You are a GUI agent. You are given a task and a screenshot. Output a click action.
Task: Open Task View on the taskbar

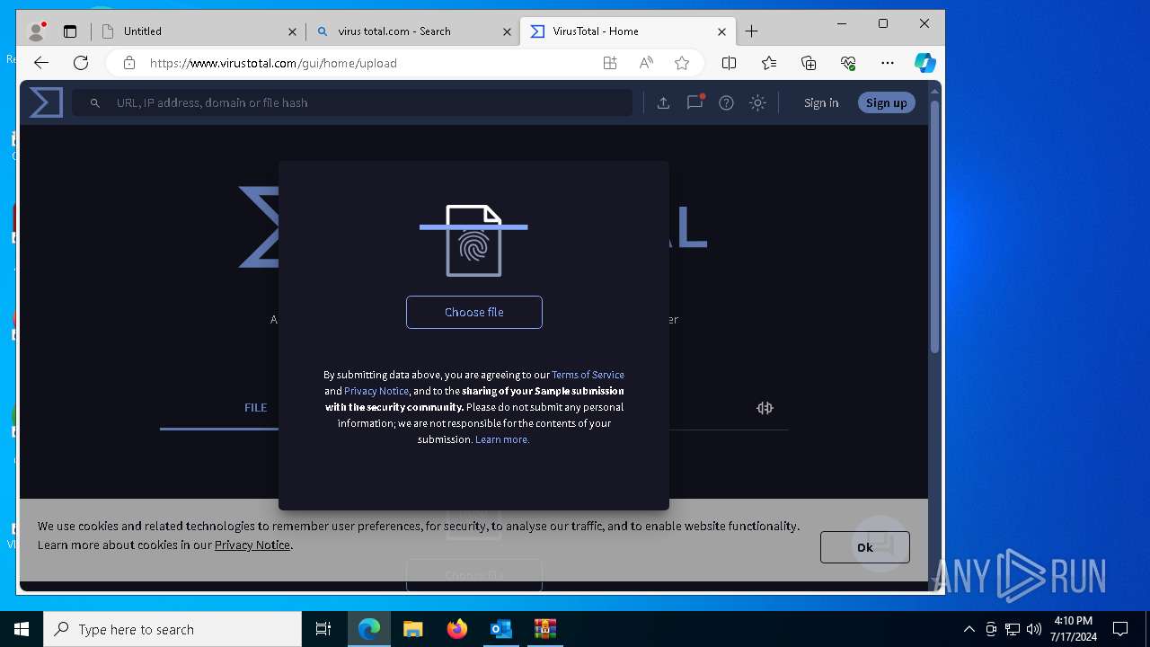pos(323,629)
